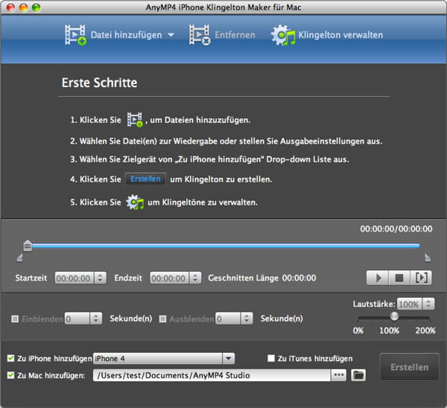Image resolution: width=447 pixels, height=408 pixels.
Task: Uncheck Zu Mac hinzufügen checkbox
Action: coord(11,375)
